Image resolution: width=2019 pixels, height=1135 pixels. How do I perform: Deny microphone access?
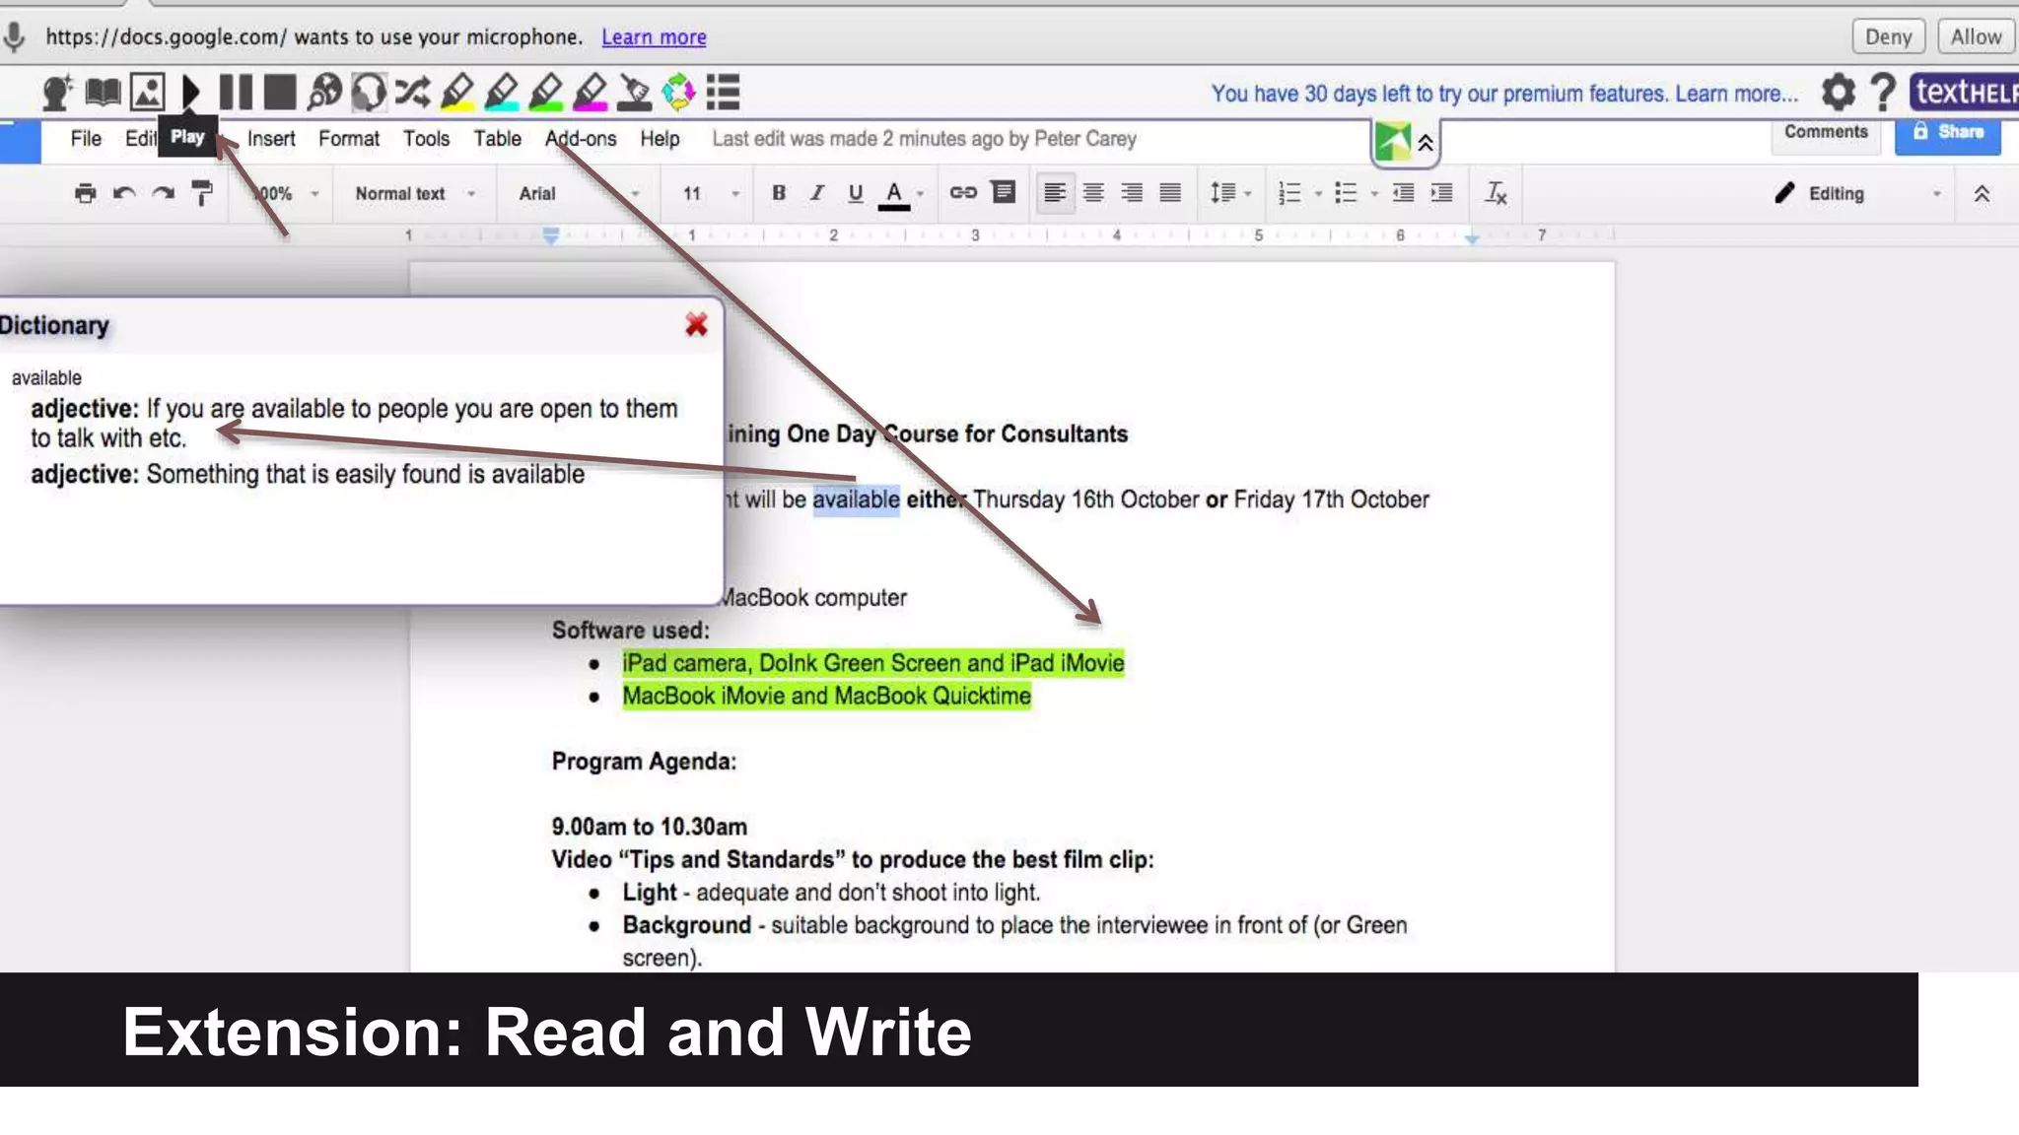1888,36
